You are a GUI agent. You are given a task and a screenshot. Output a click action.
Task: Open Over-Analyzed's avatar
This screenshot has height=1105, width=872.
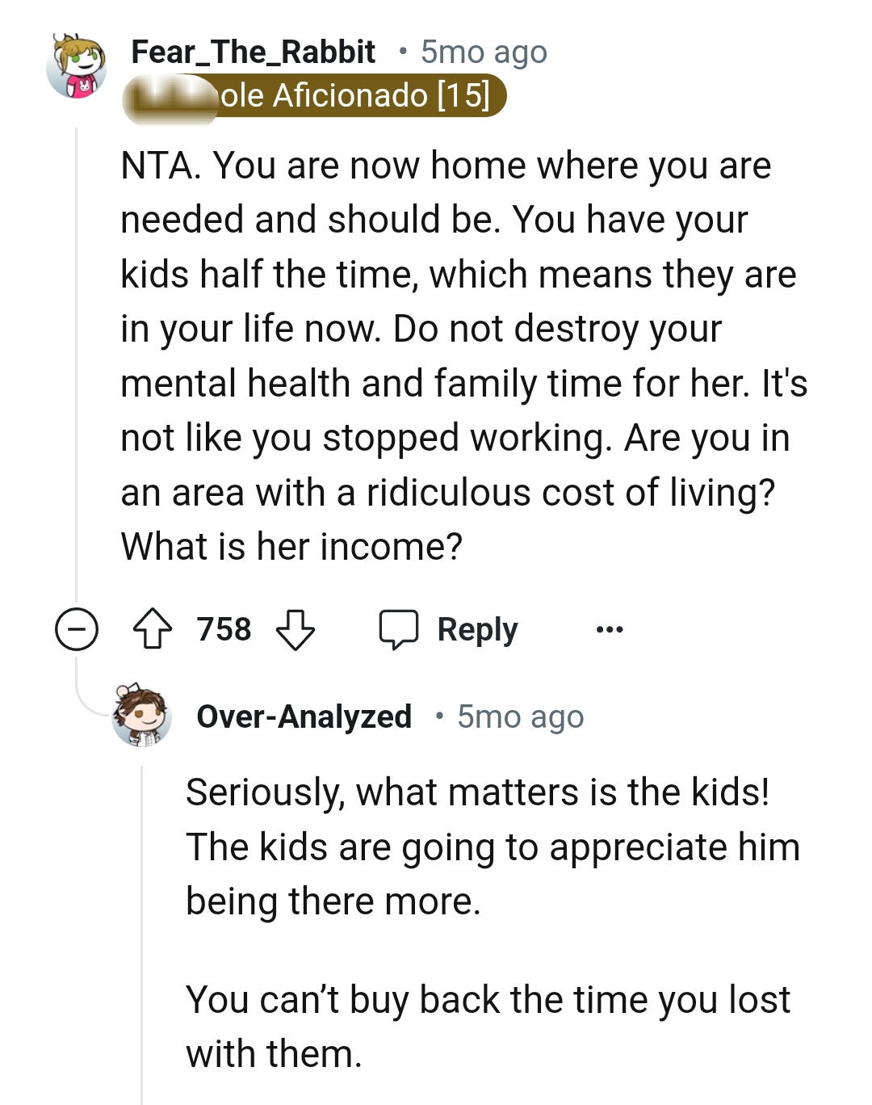[141, 716]
